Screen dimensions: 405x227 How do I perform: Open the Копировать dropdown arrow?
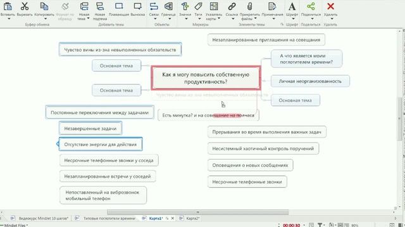[x=46, y=19]
